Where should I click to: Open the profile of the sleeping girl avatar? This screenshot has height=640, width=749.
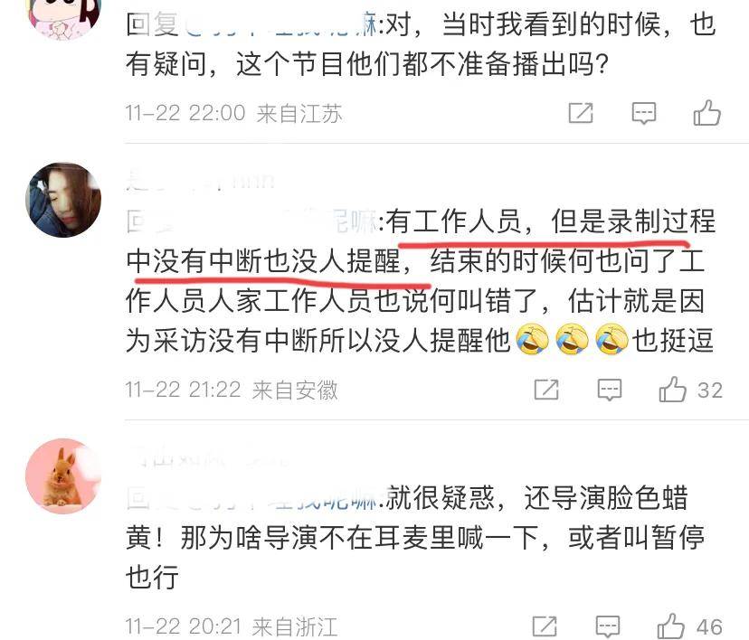tap(63, 200)
